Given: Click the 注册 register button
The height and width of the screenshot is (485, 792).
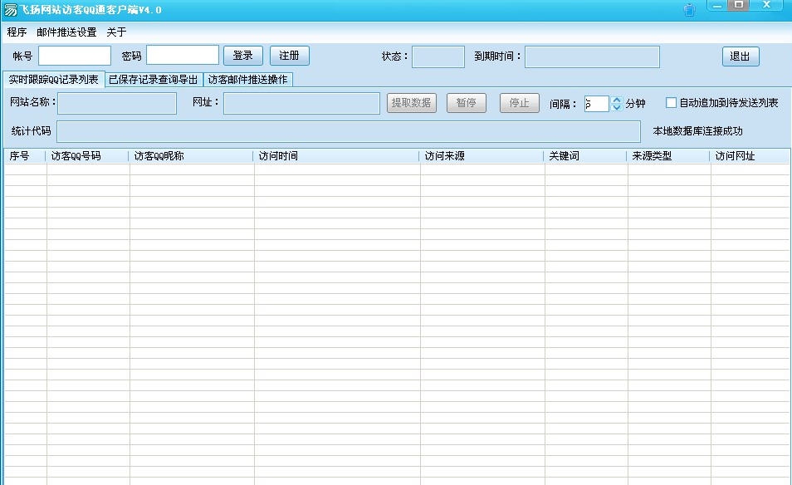Looking at the screenshot, I should [289, 55].
